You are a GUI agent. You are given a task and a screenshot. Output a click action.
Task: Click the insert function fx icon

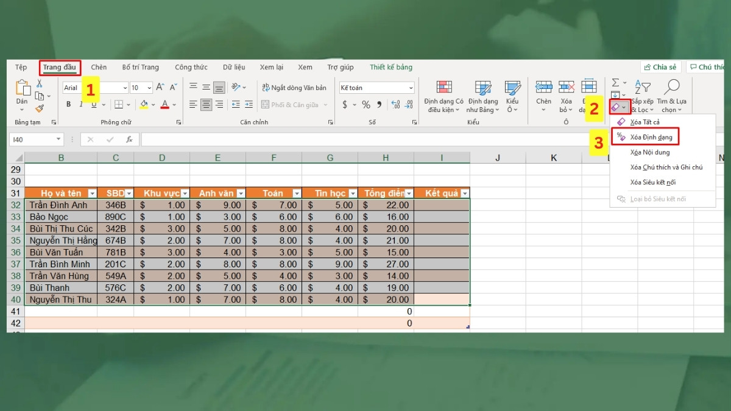click(x=129, y=139)
